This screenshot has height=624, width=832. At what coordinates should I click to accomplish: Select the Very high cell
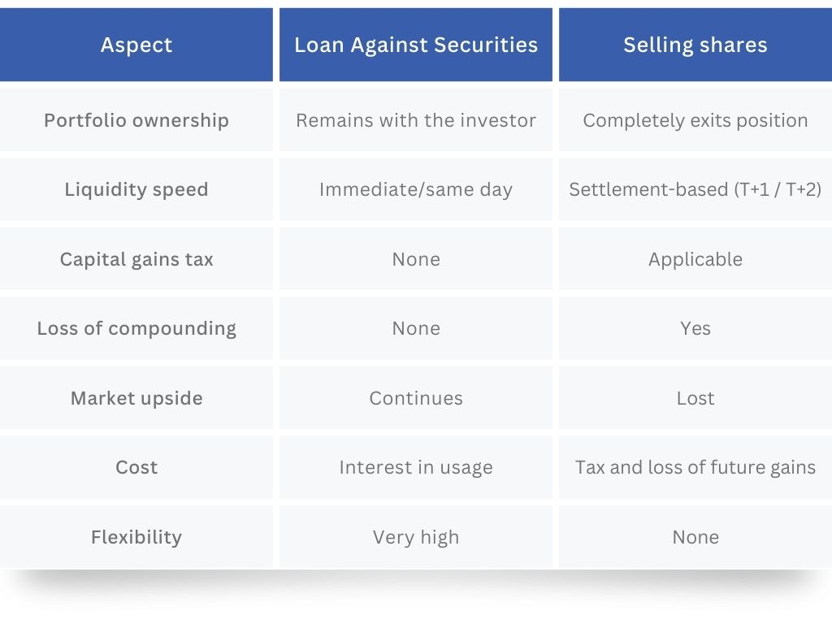(x=416, y=537)
